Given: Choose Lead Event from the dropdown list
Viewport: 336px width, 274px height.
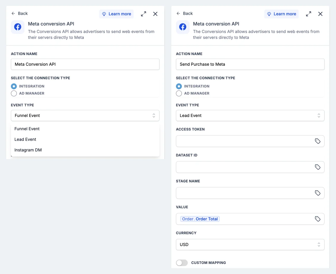Looking at the screenshot, I should [85, 139].
